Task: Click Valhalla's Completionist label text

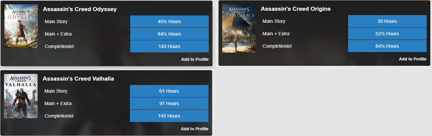Action: (59, 116)
